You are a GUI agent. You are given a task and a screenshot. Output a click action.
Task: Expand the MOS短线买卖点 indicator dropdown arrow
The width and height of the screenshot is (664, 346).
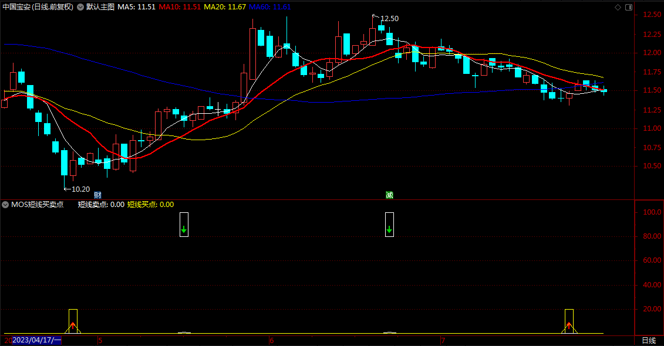point(5,205)
